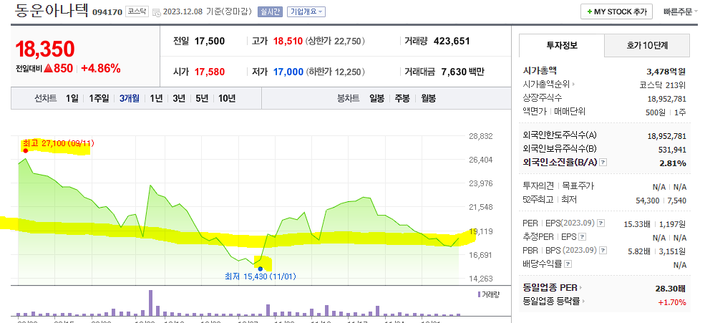
Task: Open help icon beside 배당수익률
Action: [568, 264]
